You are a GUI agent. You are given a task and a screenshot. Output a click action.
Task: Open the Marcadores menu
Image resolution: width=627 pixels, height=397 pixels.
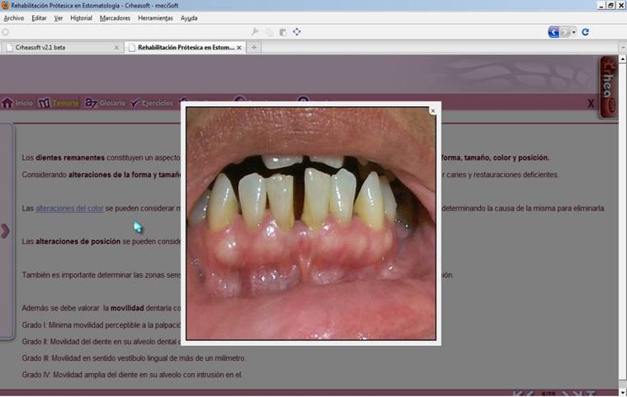click(115, 17)
